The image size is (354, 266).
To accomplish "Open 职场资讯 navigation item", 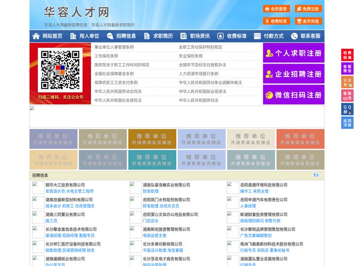I will tap(200, 36).
